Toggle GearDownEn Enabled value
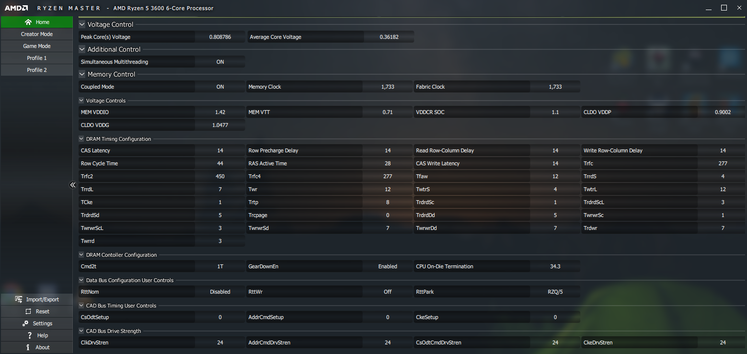Screen dimensions: 747x354 (x=388, y=266)
